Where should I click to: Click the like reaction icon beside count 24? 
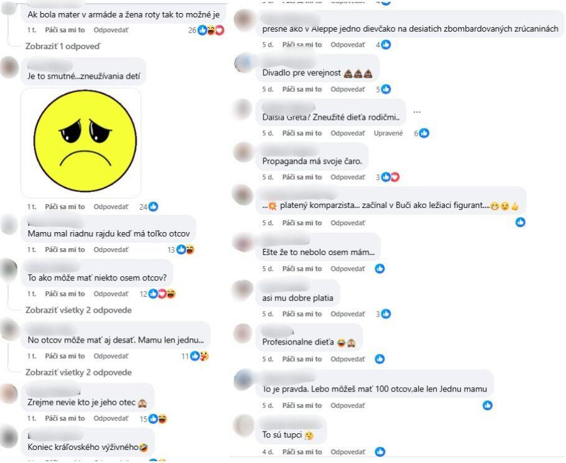tap(153, 207)
